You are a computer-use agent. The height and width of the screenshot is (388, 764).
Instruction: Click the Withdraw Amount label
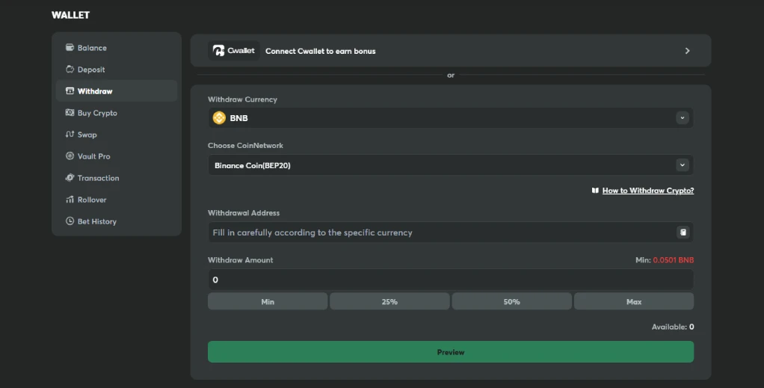pos(241,260)
